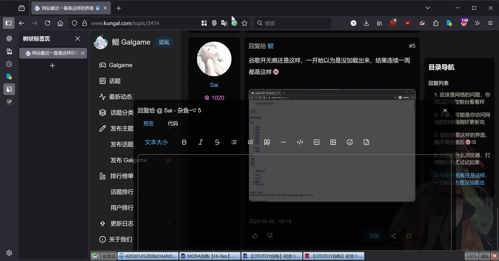The height and width of the screenshot is (261, 499).
Task: Expand 更新日志 chevron in sidebar
Action: pos(168,224)
